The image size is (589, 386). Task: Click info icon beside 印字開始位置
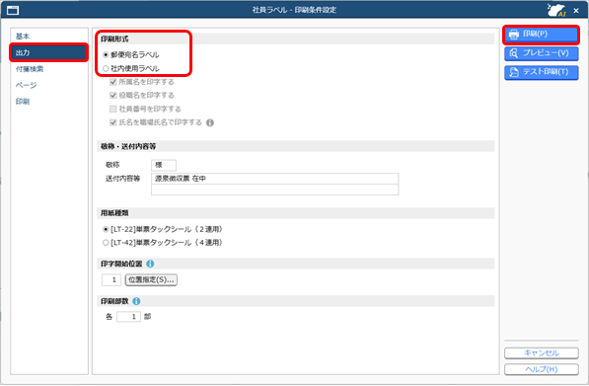click(x=150, y=264)
